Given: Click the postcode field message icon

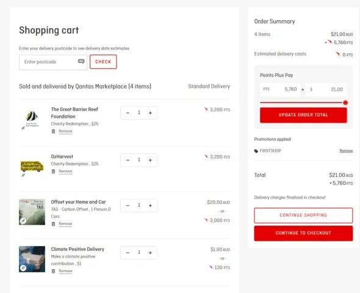Looking at the screenshot, I should (x=81, y=61).
